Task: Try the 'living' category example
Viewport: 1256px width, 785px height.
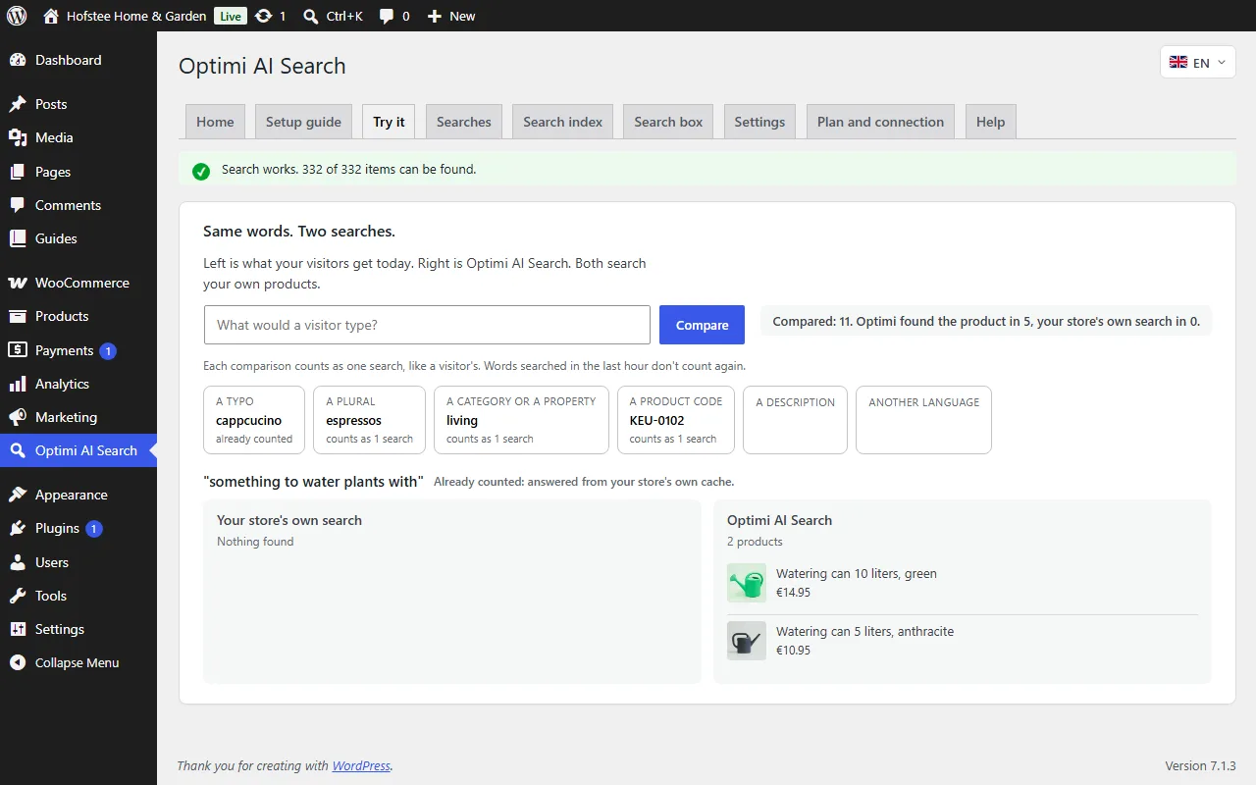Action: point(521,420)
